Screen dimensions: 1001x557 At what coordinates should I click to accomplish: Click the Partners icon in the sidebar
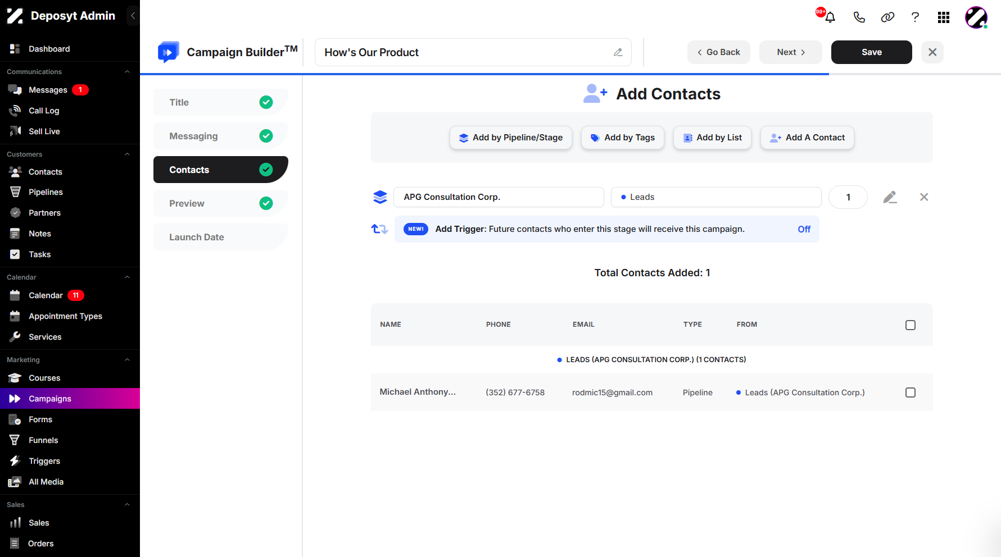(15, 213)
